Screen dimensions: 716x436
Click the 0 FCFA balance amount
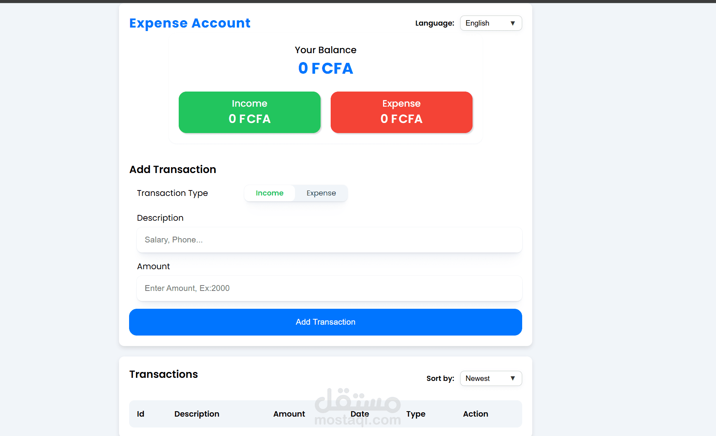point(325,68)
